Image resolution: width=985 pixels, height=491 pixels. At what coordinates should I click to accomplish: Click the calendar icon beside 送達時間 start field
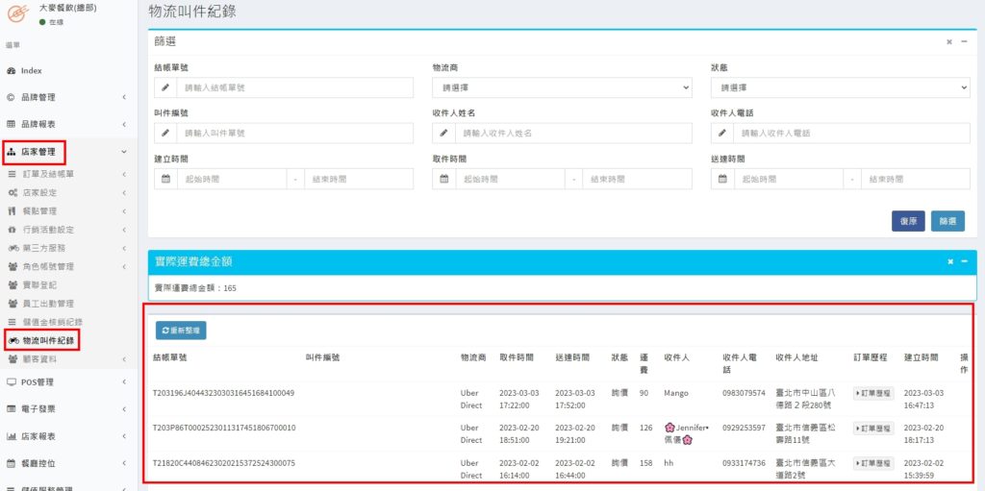pos(722,180)
